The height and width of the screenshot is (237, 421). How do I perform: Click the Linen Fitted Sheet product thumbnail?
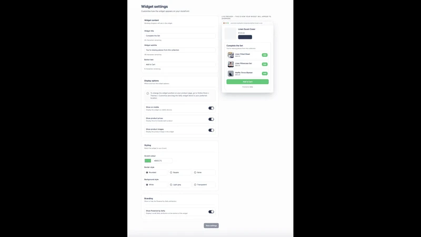click(230, 55)
